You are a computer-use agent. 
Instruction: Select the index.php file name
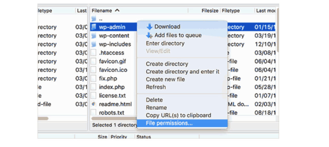111,87
